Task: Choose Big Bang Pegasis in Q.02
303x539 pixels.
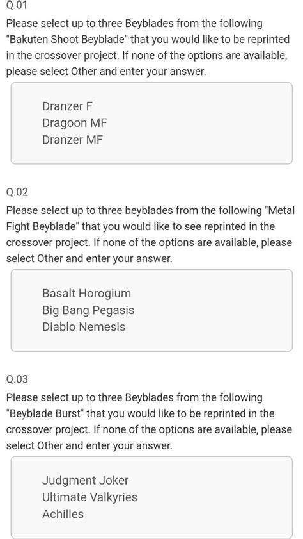Action: click(x=88, y=310)
